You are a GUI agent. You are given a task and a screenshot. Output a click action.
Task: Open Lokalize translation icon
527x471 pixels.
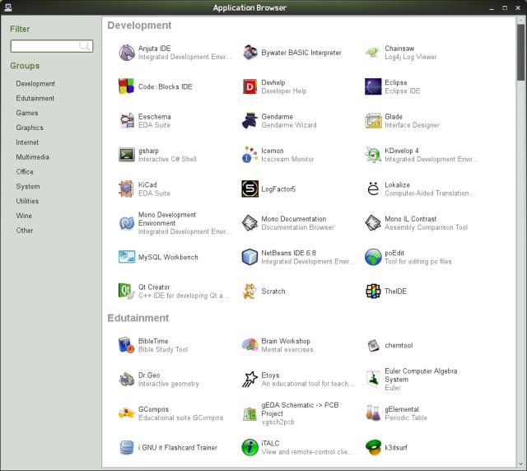373,189
